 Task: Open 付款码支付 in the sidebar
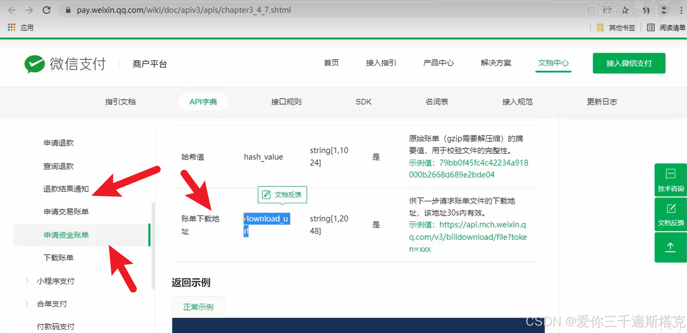[x=56, y=326]
